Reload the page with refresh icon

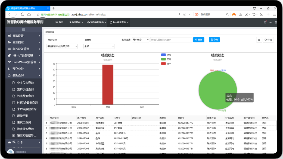coord(22,14)
